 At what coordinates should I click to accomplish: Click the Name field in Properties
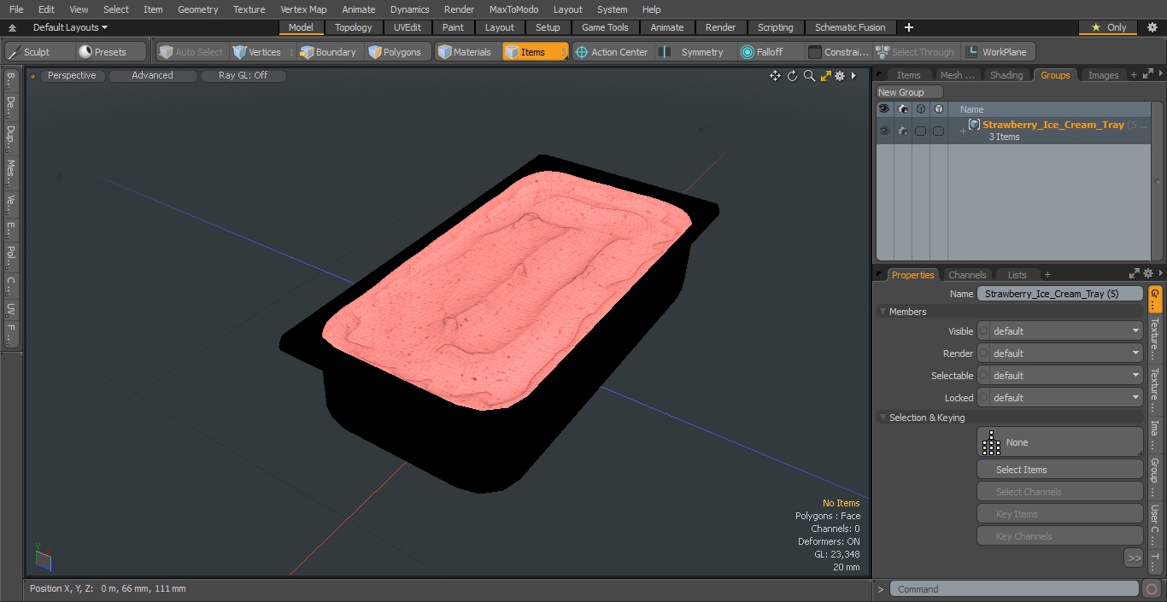pos(1060,294)
